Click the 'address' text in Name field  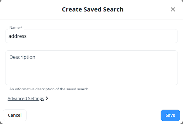pyautogui.click(x=18, y=36)
